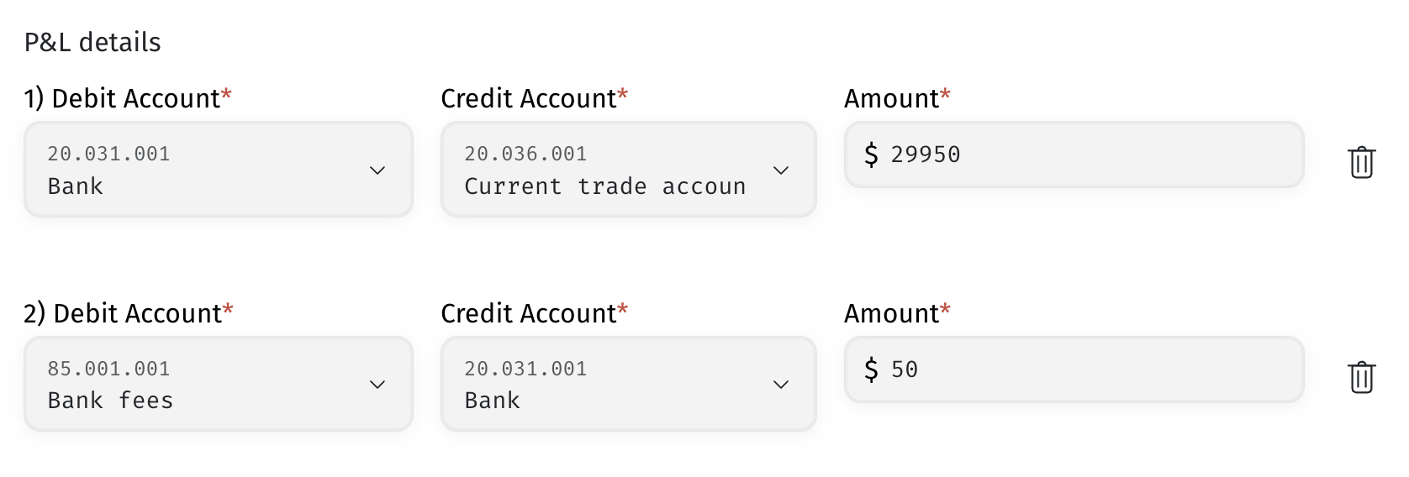Click the chevron arrow beside Bank fees

[377, 385]
